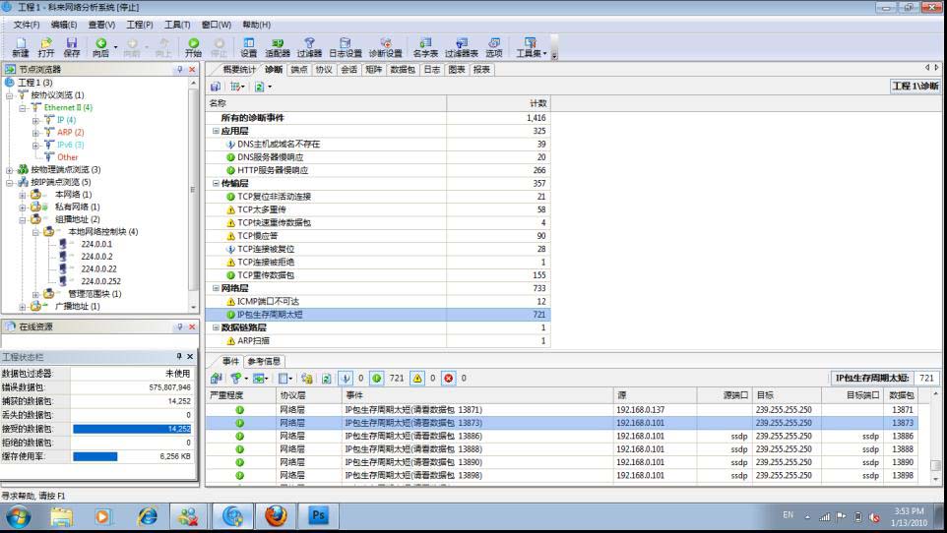Click icon left of refresh in events toolbar

(307, 379)
